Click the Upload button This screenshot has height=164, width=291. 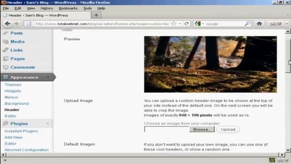click(228, 129)
